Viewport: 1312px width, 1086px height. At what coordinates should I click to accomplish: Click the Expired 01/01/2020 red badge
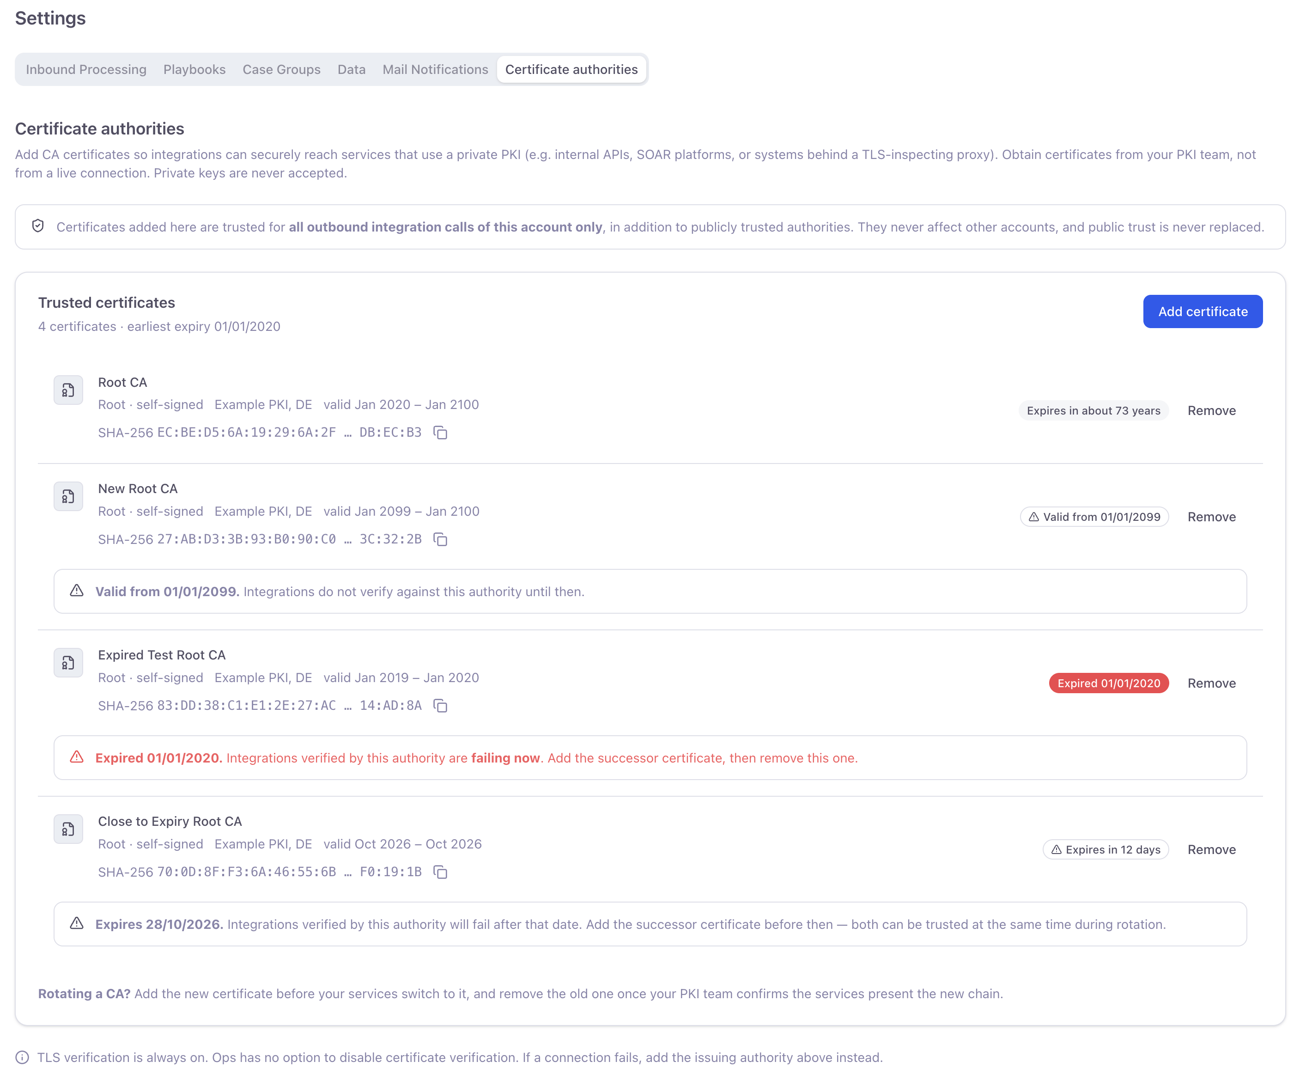[x=1109, y=683]
